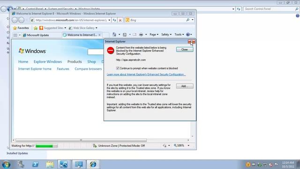The image size is (300, 169).
Task: Click the Windows logo on the page
Action: [32, 51]
